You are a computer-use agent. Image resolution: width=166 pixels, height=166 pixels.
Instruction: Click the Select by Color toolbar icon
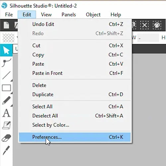click(157, 25)
